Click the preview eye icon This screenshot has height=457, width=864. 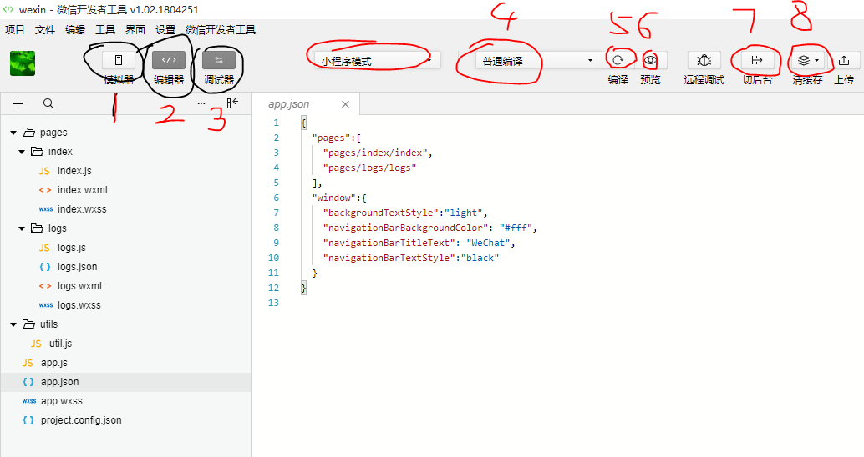coord(650,61)
